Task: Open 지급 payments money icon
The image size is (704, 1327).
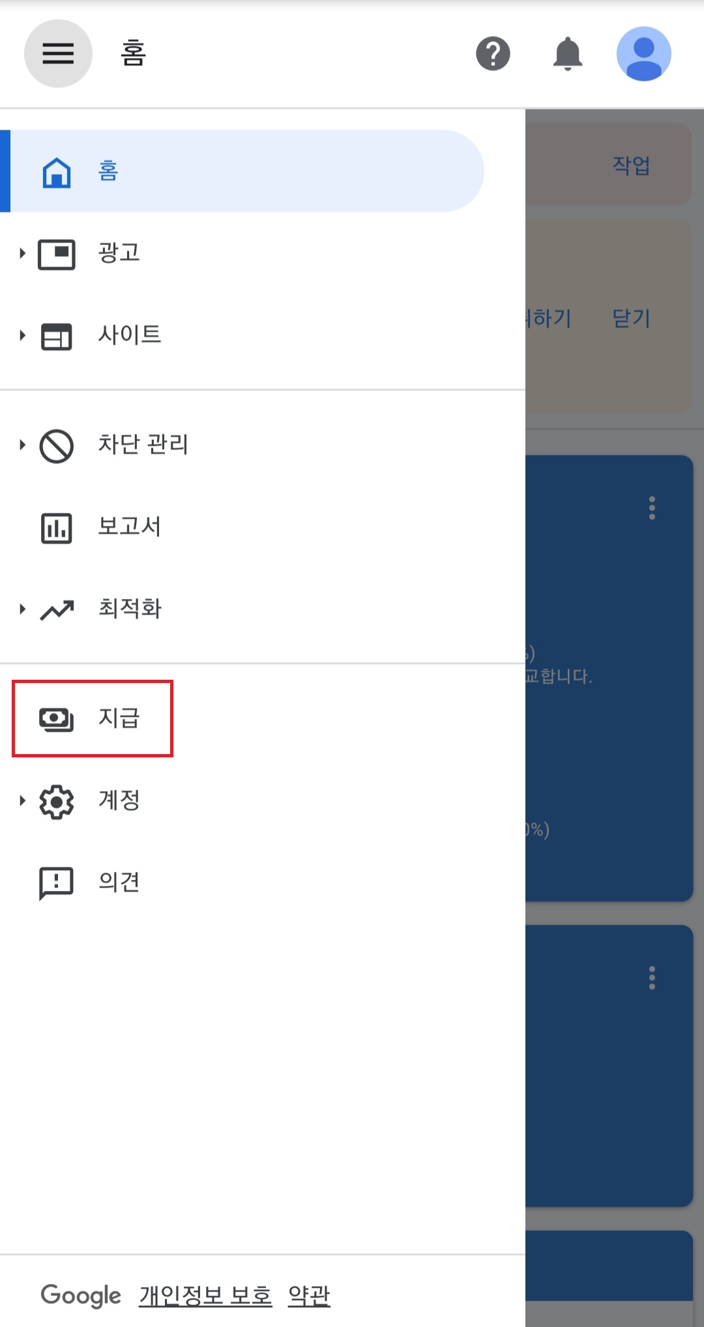Action: point(57,718)
